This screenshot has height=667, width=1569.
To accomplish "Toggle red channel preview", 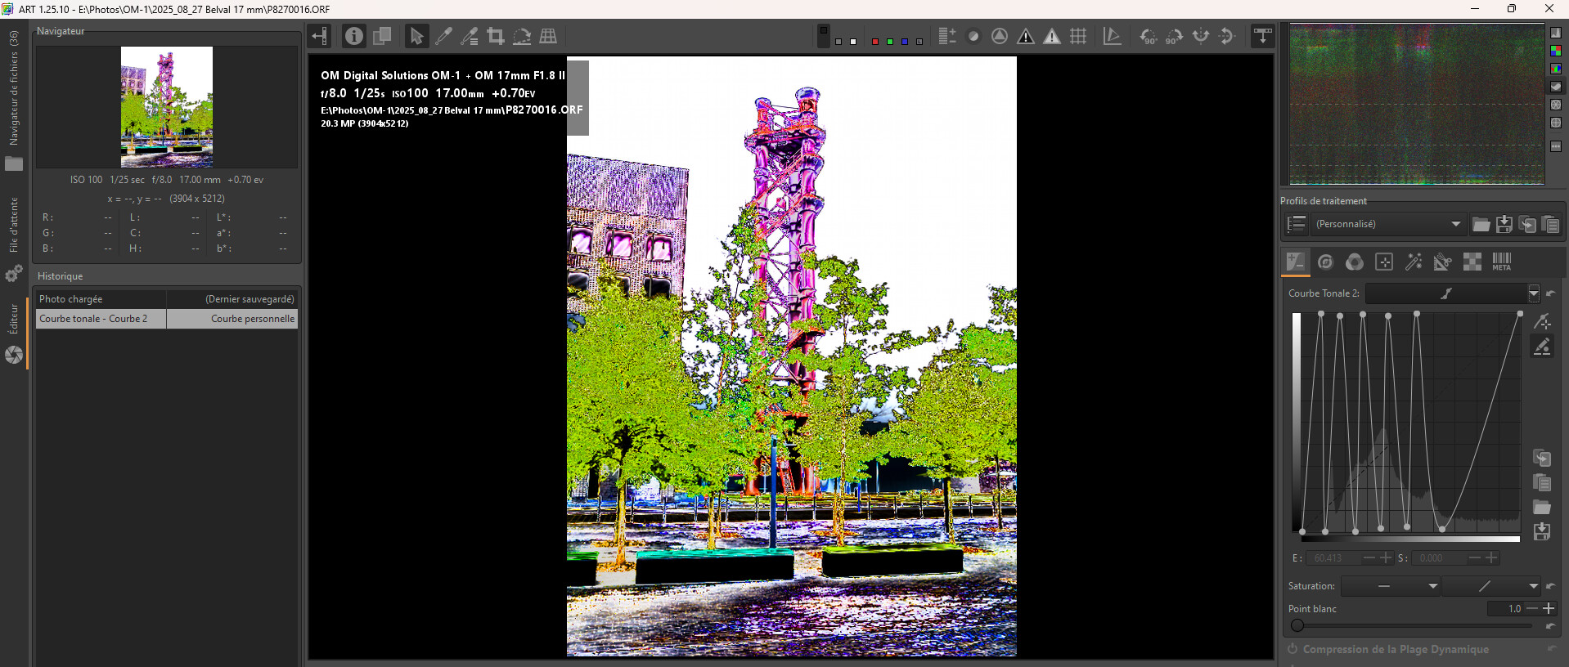I will [875, 41].
